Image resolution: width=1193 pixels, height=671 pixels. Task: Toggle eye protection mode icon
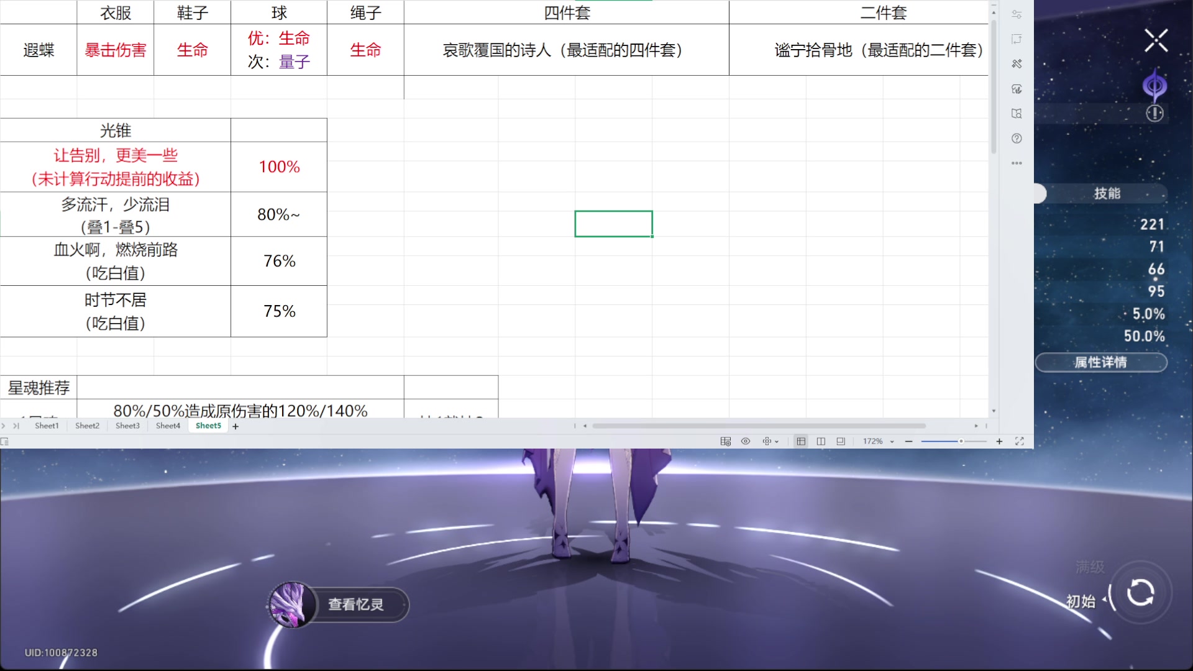[x=746, y=441]
